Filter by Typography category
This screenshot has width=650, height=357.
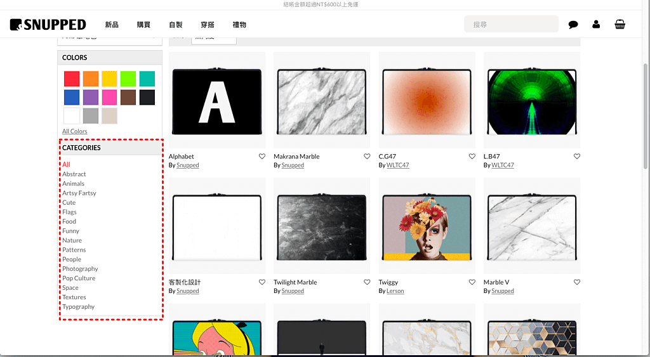point(78,307)
